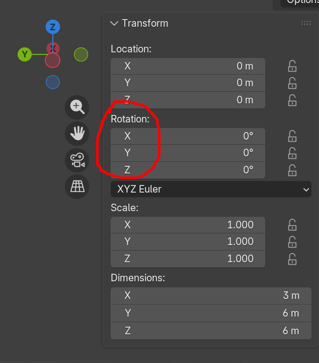
Task: Click the negative Z dark blue gizmo circle
Action: pyautogui.click(x=53, y=82)
